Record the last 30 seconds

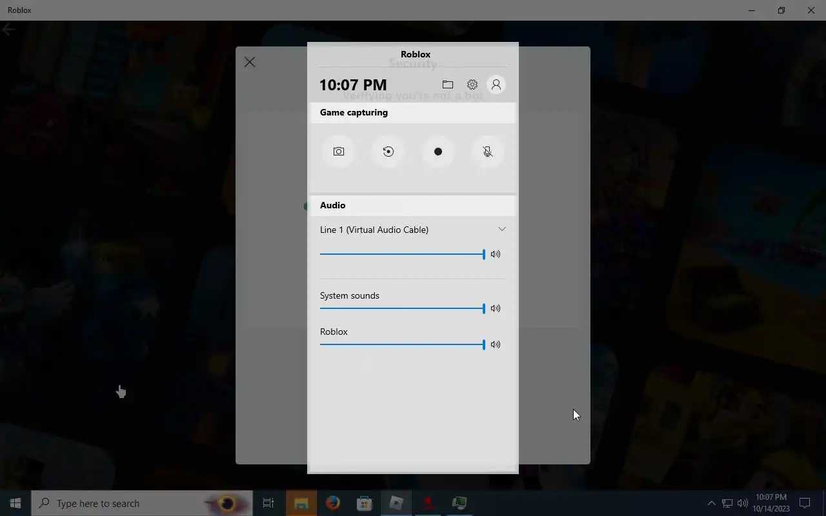coord(388,152)
